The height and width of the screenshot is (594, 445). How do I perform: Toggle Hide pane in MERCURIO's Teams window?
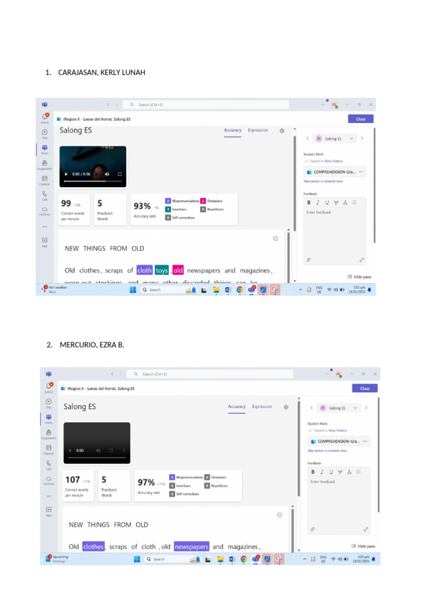pyautogui.click(x=363, y=546)
